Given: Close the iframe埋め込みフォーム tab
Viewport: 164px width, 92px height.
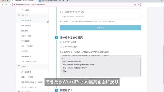Looking at the screenshot, I should coord(36,1).
